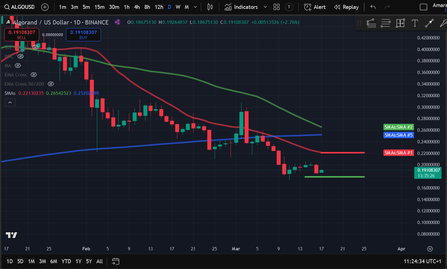
Task: Show the hidden POC indicator
Action: pyautogui.click(x=20, y=56)
